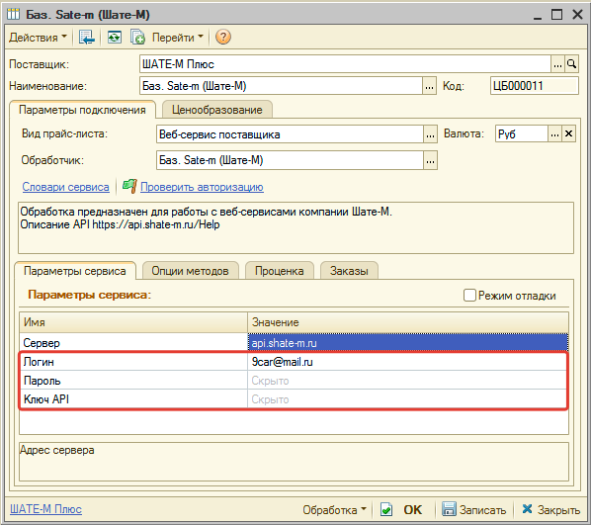Enable the Режим отладки checkbox
The width and height of the screenshot is (591, 525).
pos(469,295)
